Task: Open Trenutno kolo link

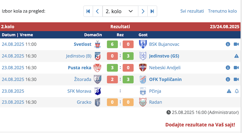Action: 222,11
